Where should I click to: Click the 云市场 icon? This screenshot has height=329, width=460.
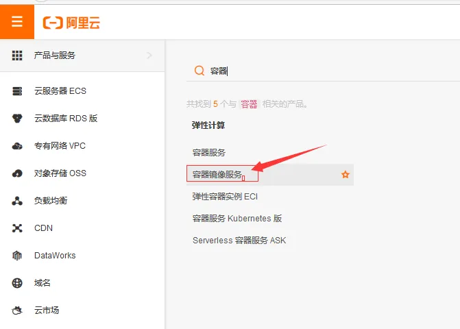coord(17,310)
